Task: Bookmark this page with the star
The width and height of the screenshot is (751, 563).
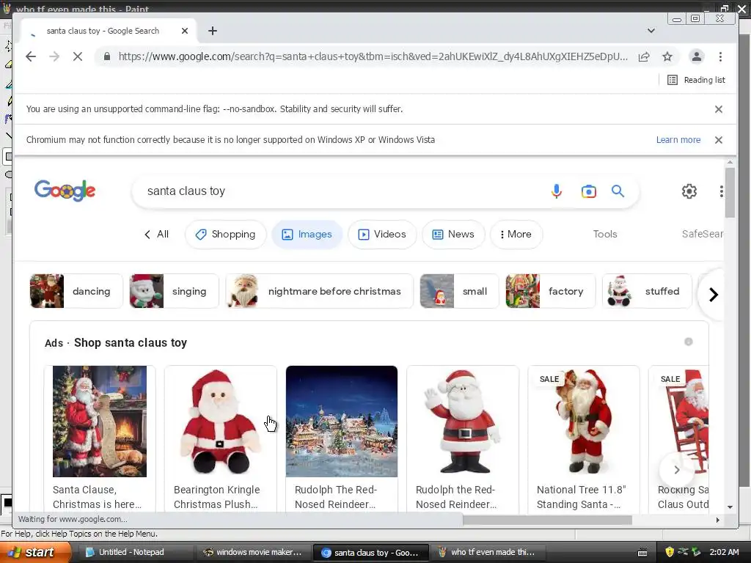Action: tap(667, 56)
